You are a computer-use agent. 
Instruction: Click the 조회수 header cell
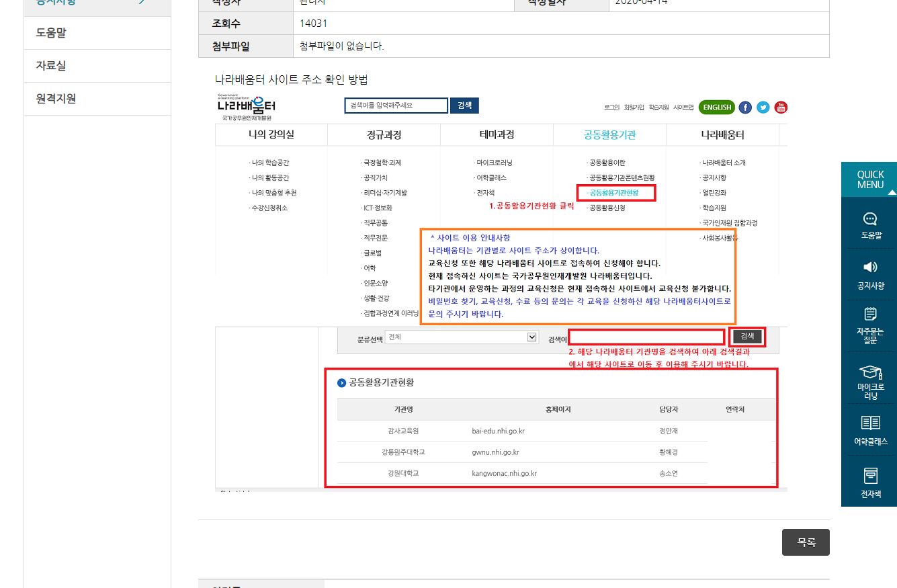tap(246, 24)
